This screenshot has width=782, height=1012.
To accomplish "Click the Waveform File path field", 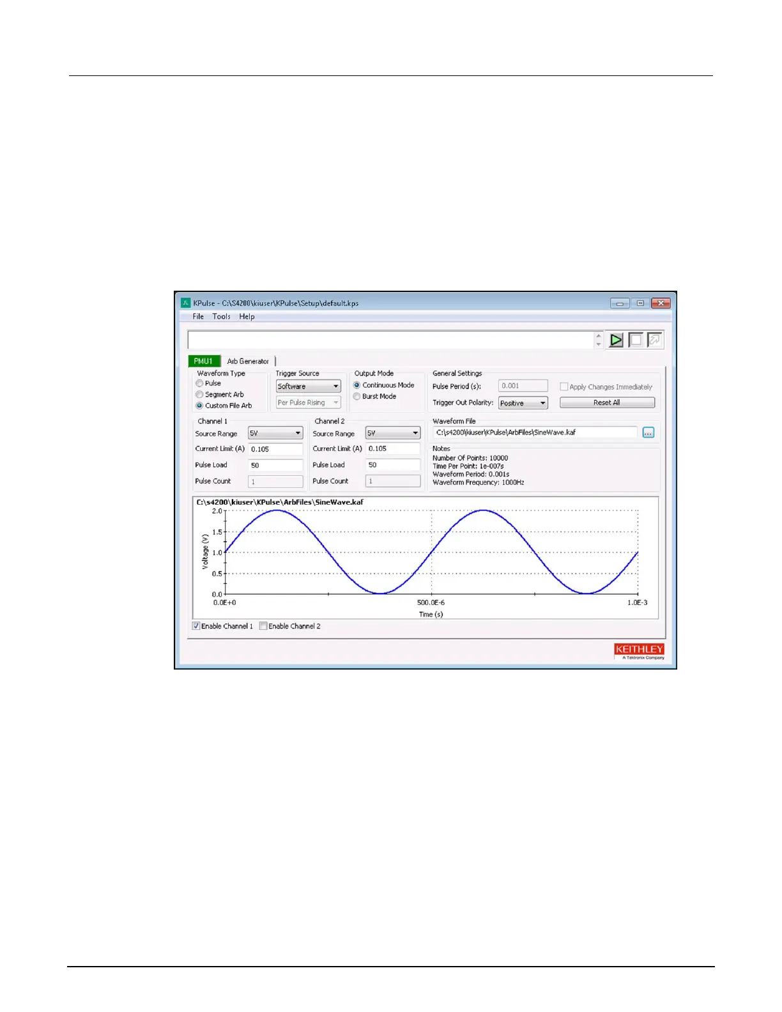I will click(x=535, y=433).
